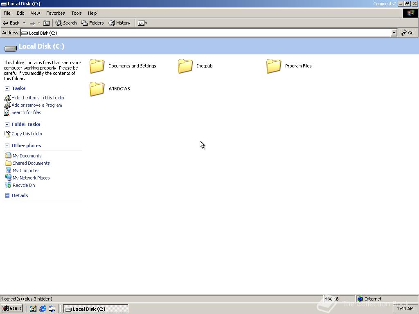
Task: Open My Network Places link
Action: [31, 178]
